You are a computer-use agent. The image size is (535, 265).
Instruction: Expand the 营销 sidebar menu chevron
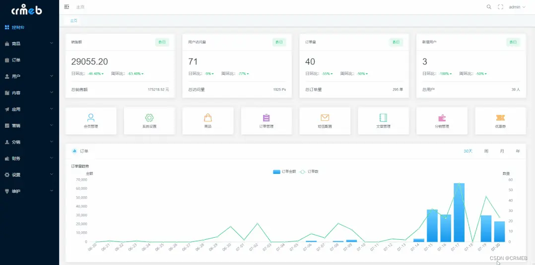pos(52,125)
